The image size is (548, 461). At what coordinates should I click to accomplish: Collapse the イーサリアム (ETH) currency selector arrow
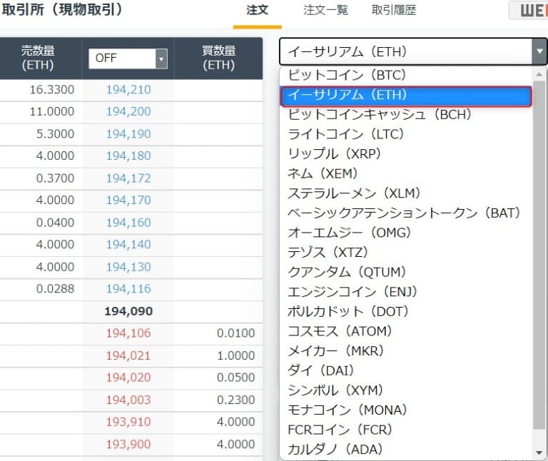tap(539, 51)
